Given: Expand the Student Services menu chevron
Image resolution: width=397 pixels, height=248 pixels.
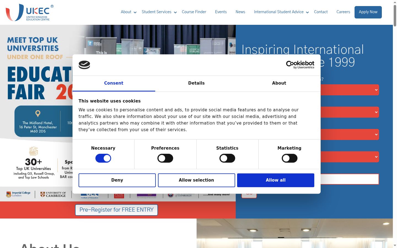Looking at the screenshot, I should click(x=175, y=12).
